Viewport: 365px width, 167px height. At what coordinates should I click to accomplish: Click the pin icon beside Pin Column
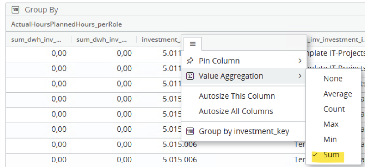190,61
